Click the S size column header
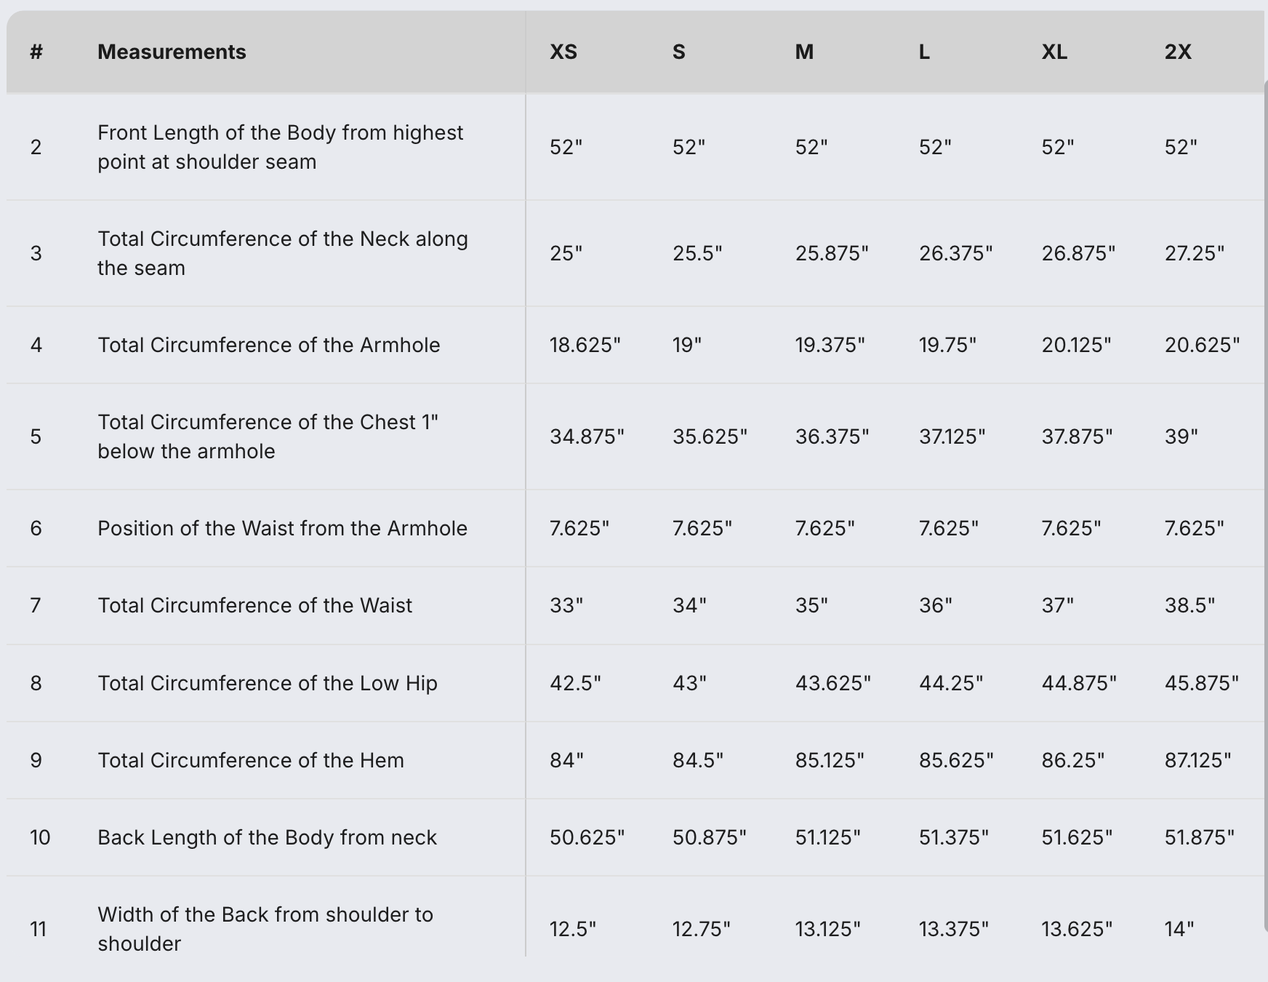This screenshot has width=1268, height=982. (x=678, y=52)
